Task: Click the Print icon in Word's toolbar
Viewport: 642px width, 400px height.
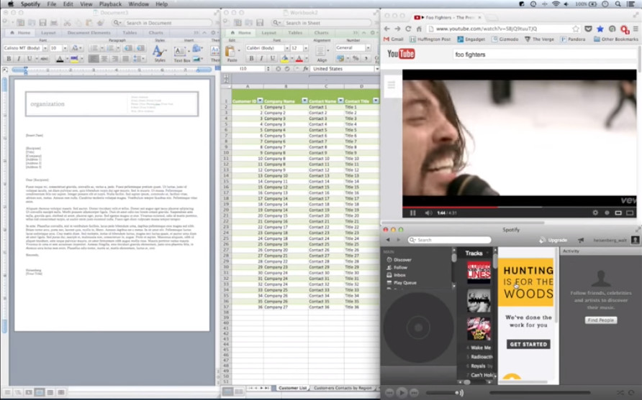Action: coord(54,23)
